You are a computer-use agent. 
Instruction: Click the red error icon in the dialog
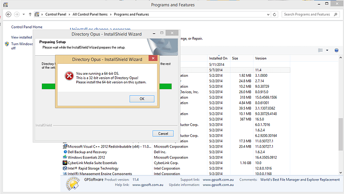pyautogui.click(x=69, y=76)
